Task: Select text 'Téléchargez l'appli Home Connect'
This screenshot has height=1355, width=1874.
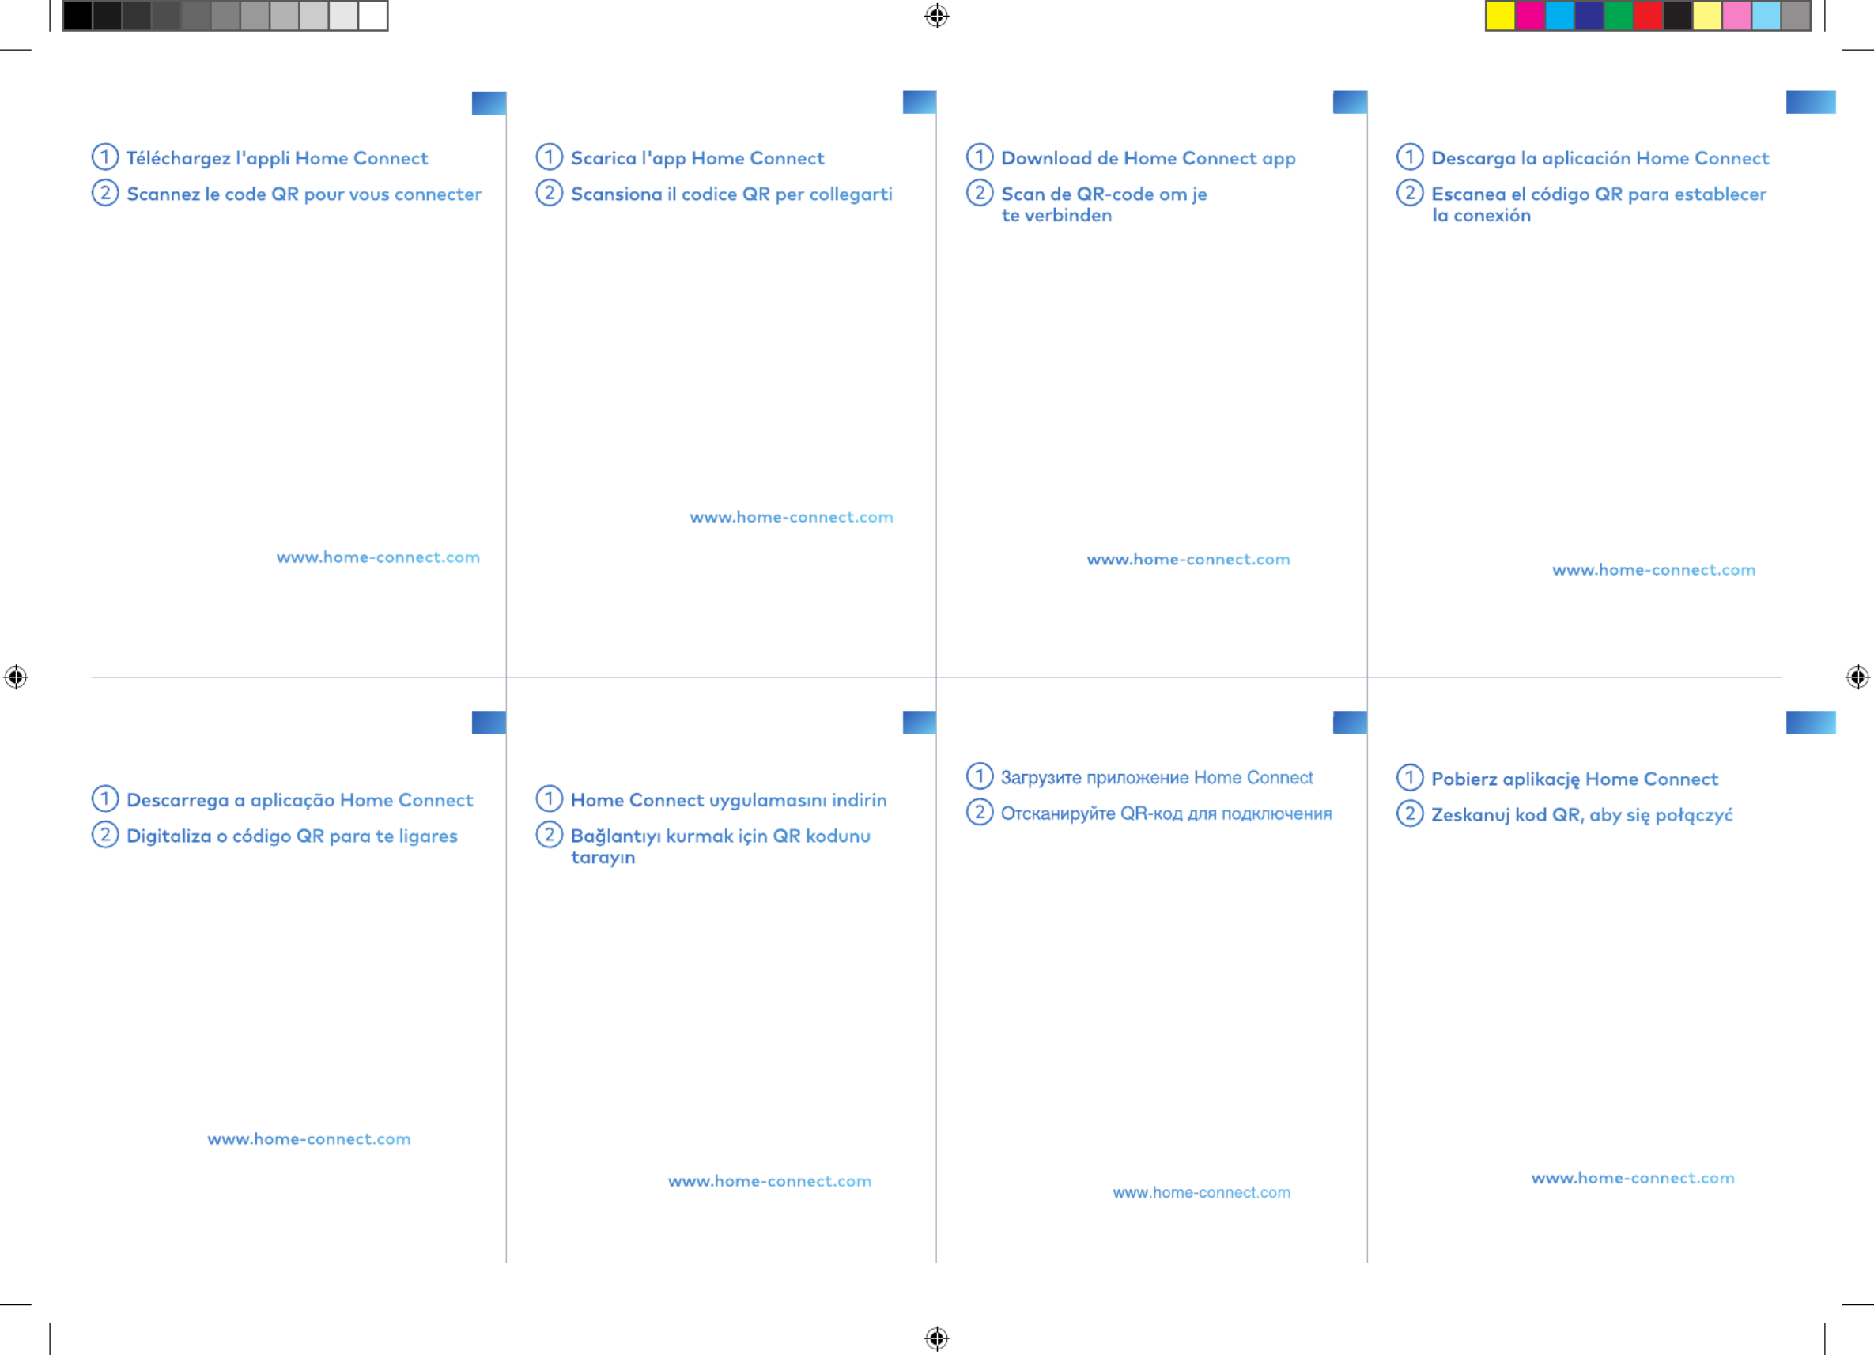Action: point(277,158)
